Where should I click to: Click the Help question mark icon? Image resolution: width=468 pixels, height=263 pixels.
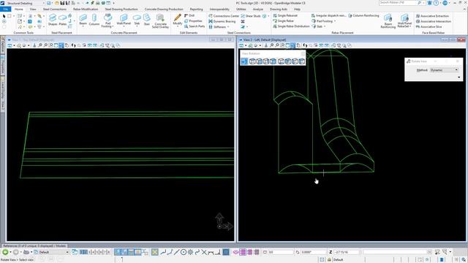coord(436,3)
